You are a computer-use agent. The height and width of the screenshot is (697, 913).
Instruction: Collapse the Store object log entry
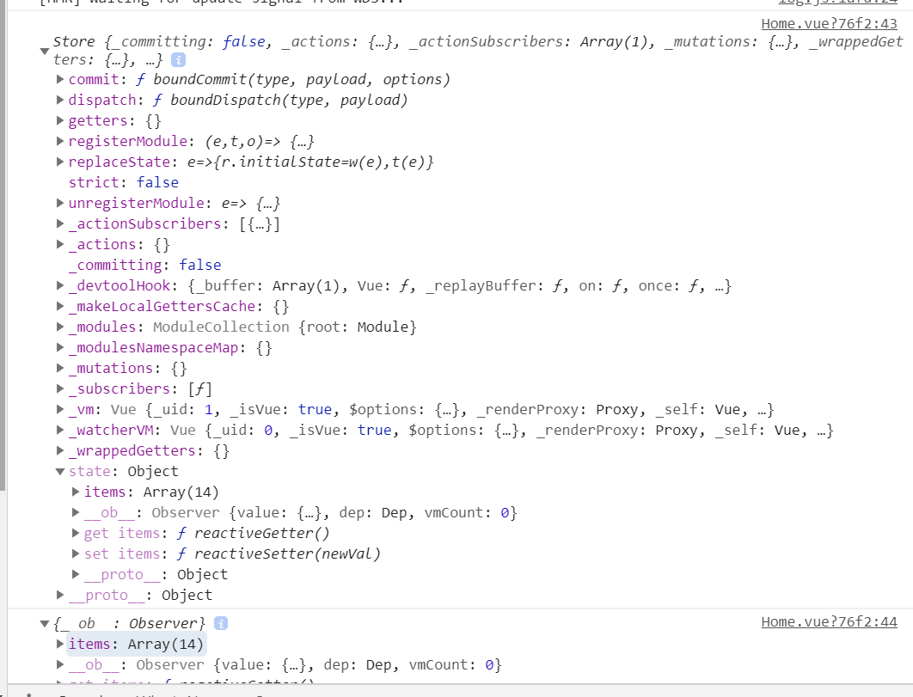[x=44, y=52]
